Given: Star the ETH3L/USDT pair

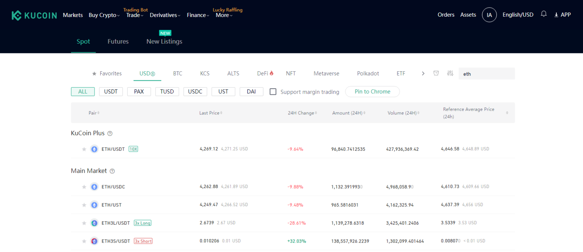Looking at the screenshot, I should (84, 223).
